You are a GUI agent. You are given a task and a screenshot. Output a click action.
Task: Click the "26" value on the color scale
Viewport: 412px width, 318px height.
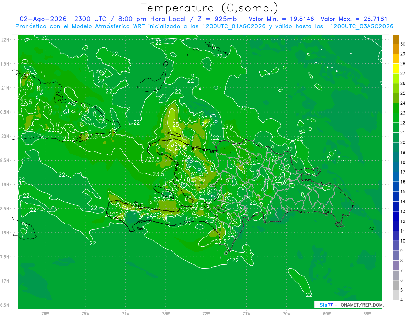point(403,83)
